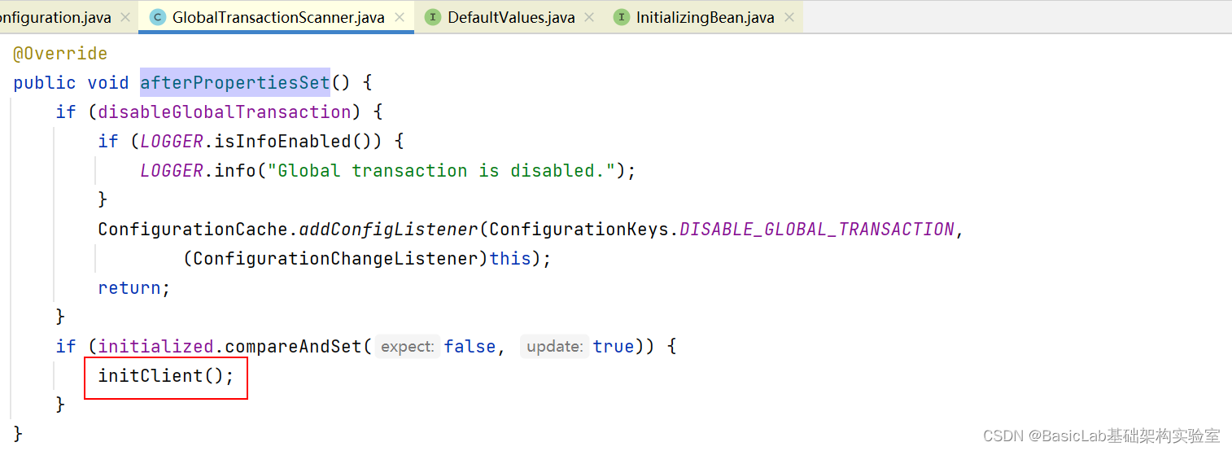Close the DefaultValues.java tab
Screen dimensions: 1232x451
pos(589,17)
